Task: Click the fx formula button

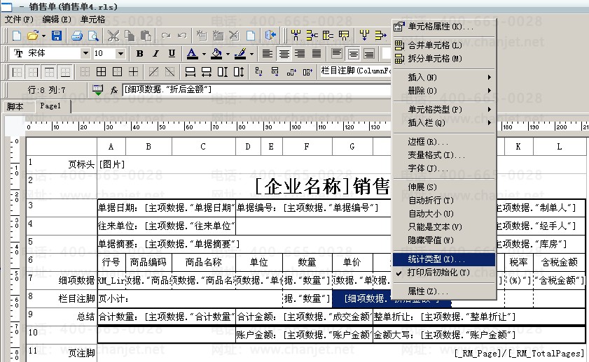Action: (x=114, y=89)
